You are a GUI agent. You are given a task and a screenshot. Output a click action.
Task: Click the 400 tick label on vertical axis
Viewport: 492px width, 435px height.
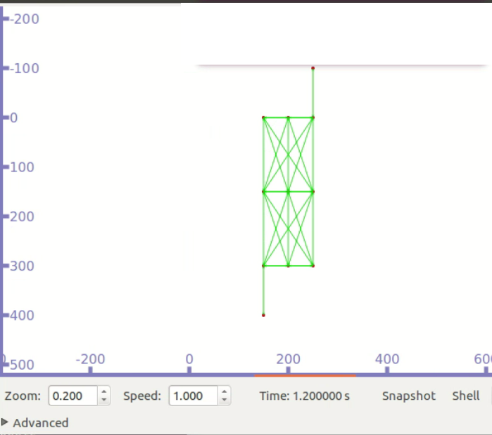[x=24, y=315]
